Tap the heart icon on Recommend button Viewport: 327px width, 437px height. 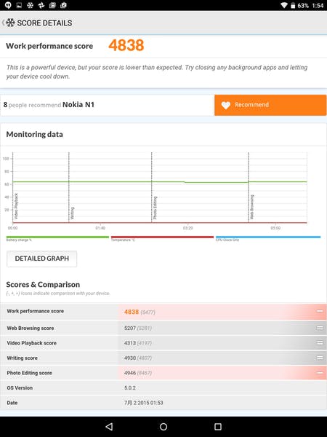226,105
